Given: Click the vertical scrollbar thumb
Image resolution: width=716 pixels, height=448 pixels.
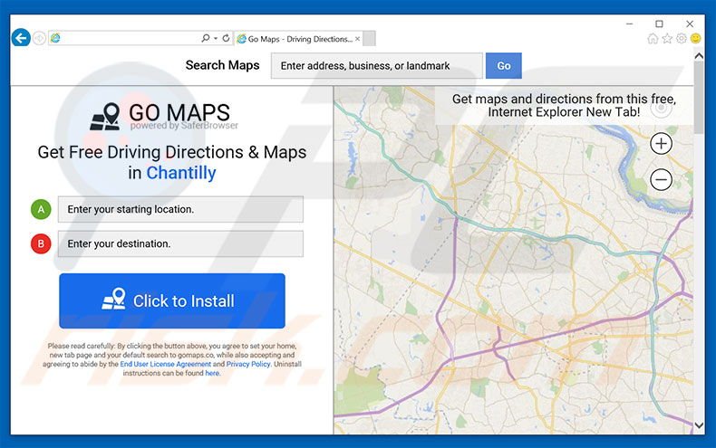Looking at the screenshot, I should pyautogui.click(x=699, y=97).
